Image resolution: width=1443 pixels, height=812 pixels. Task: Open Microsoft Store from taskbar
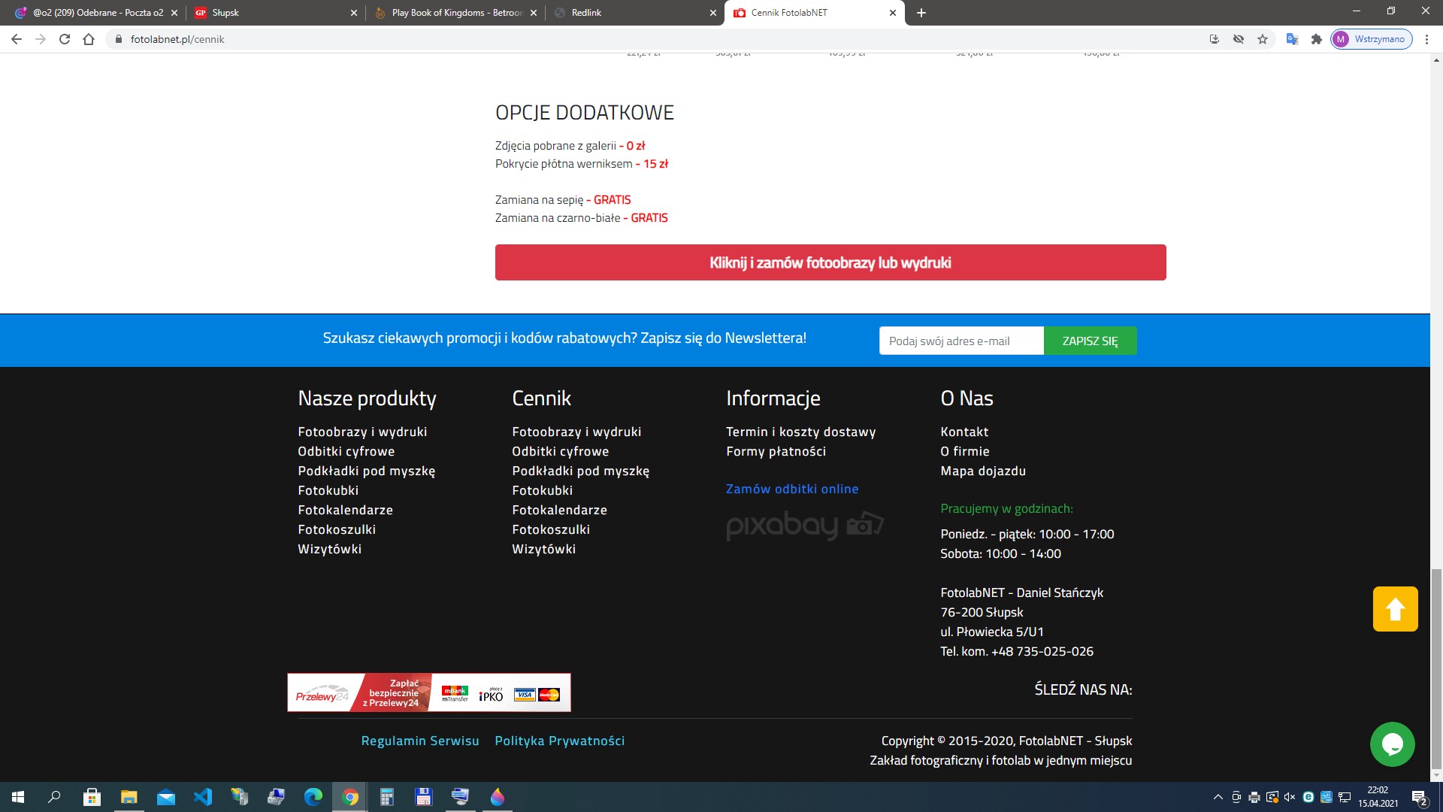tap(92, 797)
